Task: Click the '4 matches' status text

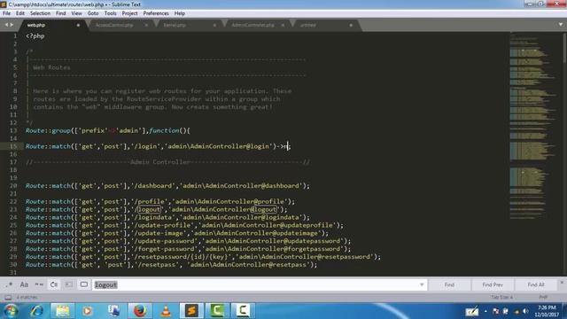Action: click(x=27, y=298)
